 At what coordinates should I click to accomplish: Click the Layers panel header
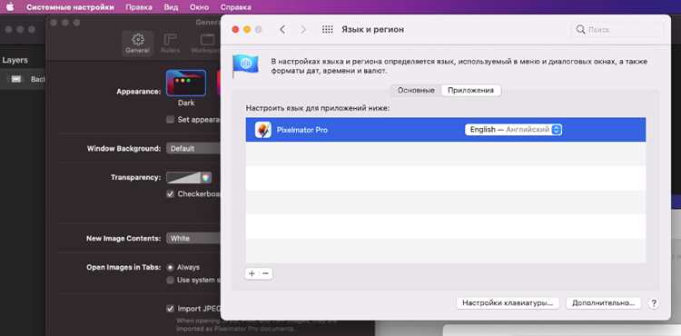(x=15, y=60)
